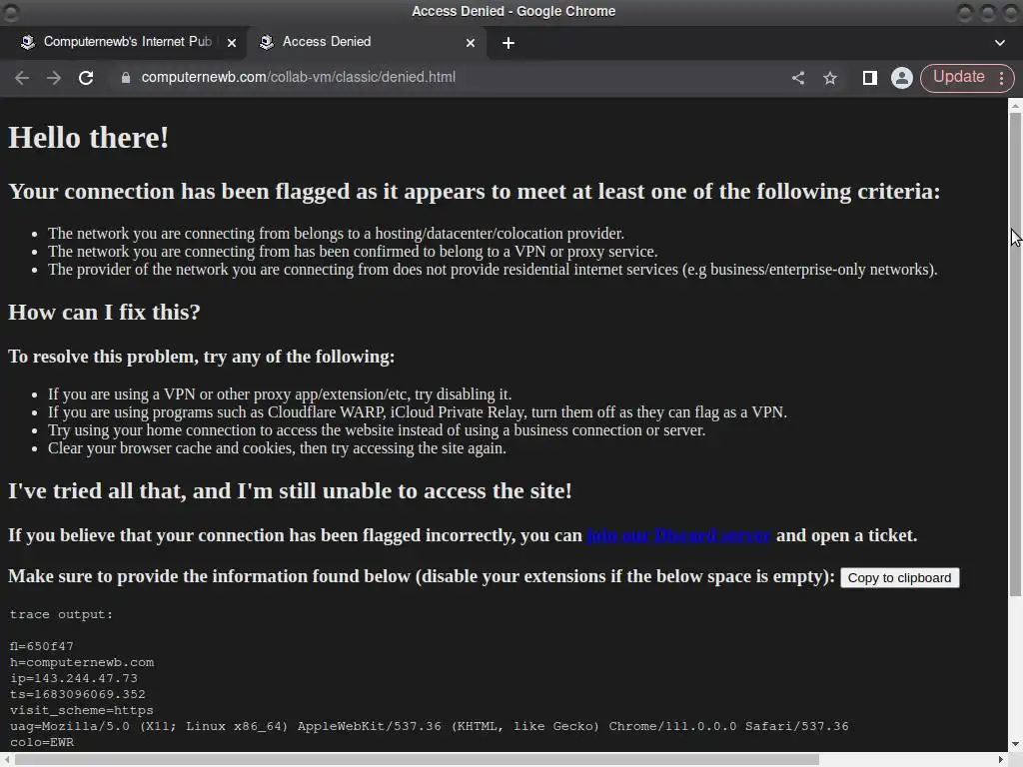Click the scroll up arrow
The width and height of the screenshot is (1023, 767).
1015,106
